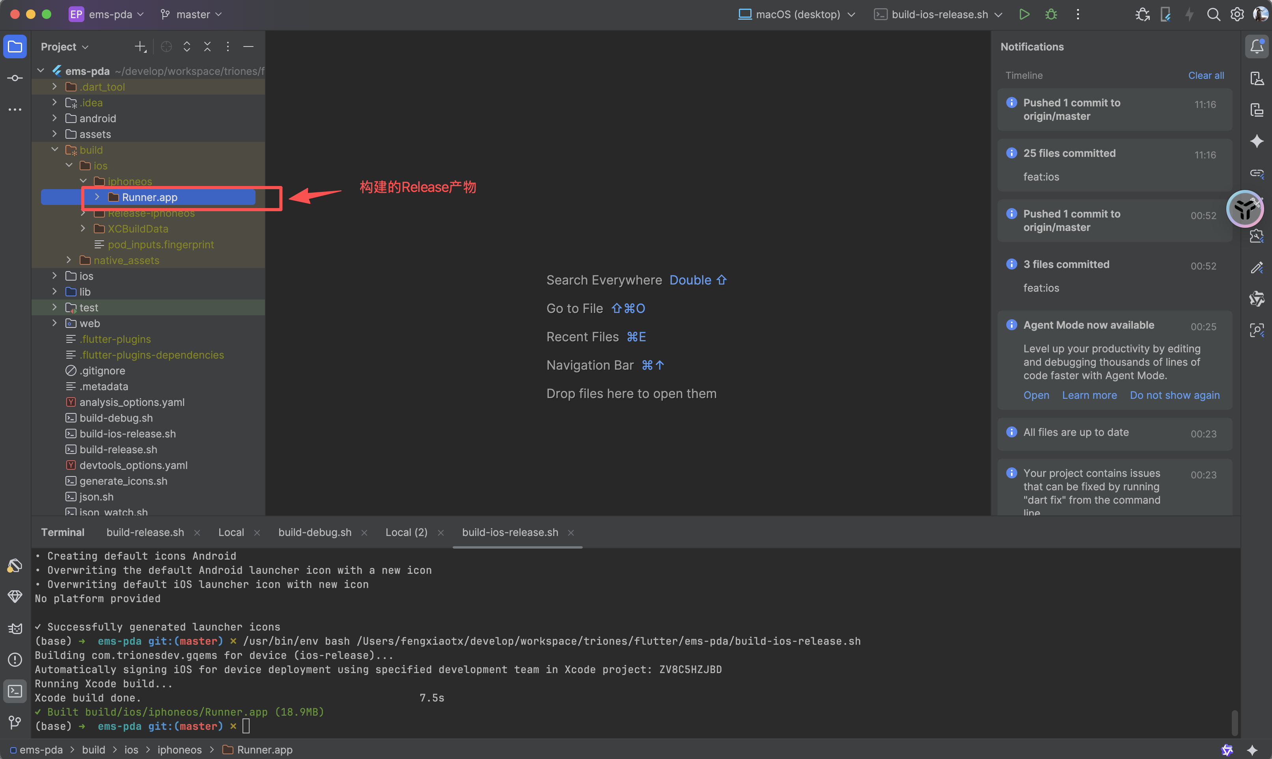Open IDE settings gear icon
1272x759 pixels.
click(x=1237, y=14)
